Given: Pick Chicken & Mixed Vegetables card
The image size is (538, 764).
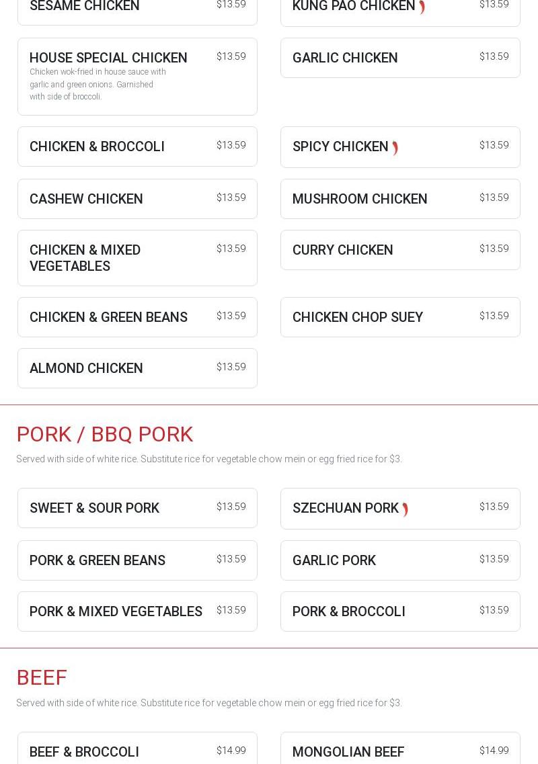Looking at the screenshot, I should click(x=138, y=258).
